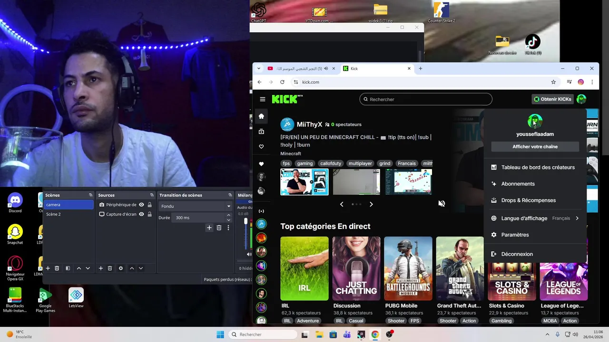
Task: Undock the Scènes panel
Action: (x=90, y=195)
